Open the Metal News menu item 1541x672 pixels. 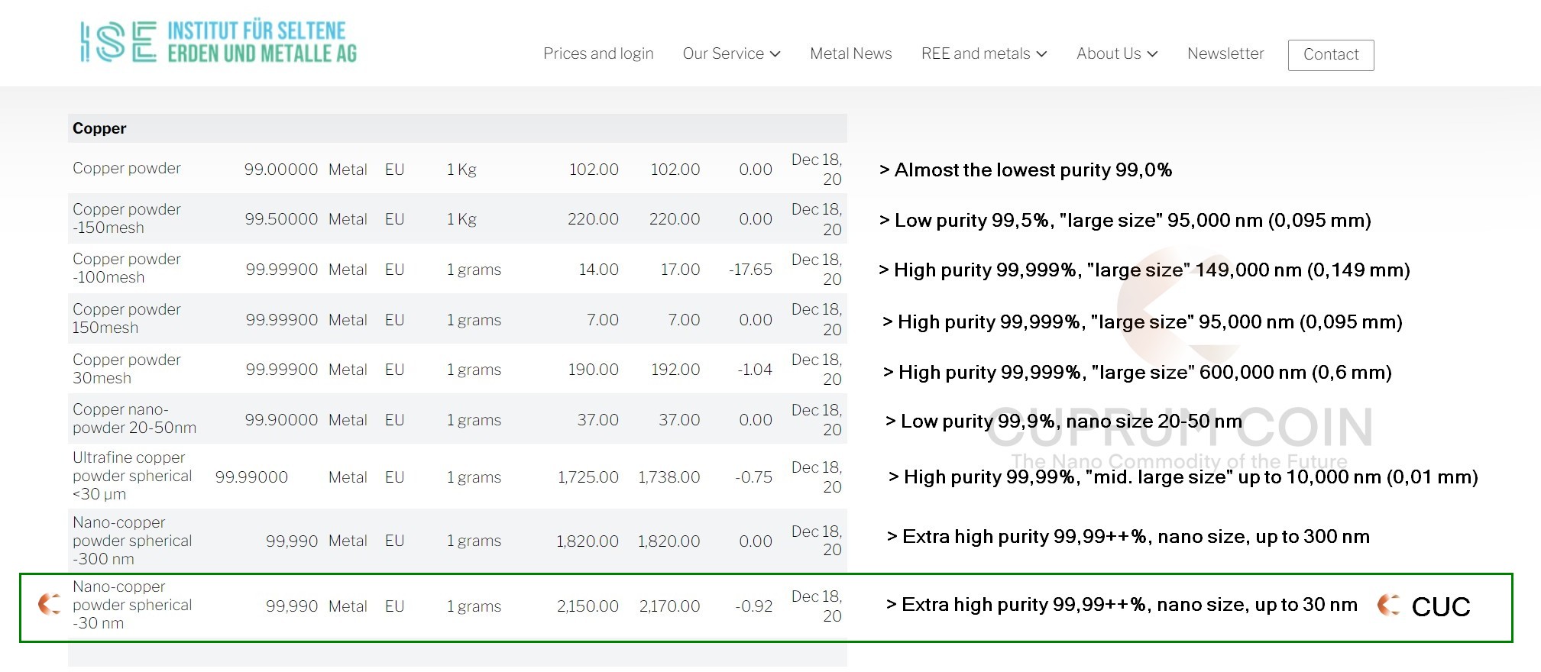pos(850,53)
